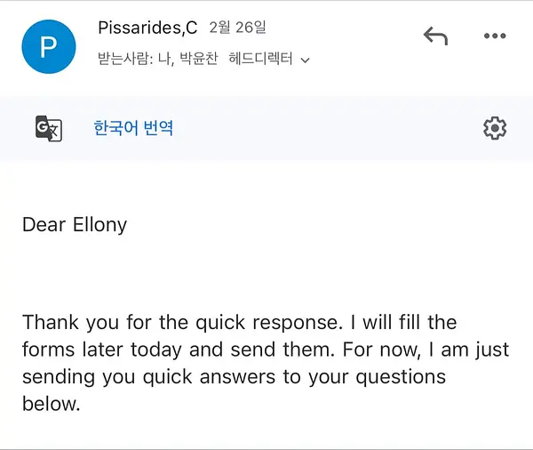Click the line starting forms later today
This screenshot has width=533, height=450.
[266, 350]
